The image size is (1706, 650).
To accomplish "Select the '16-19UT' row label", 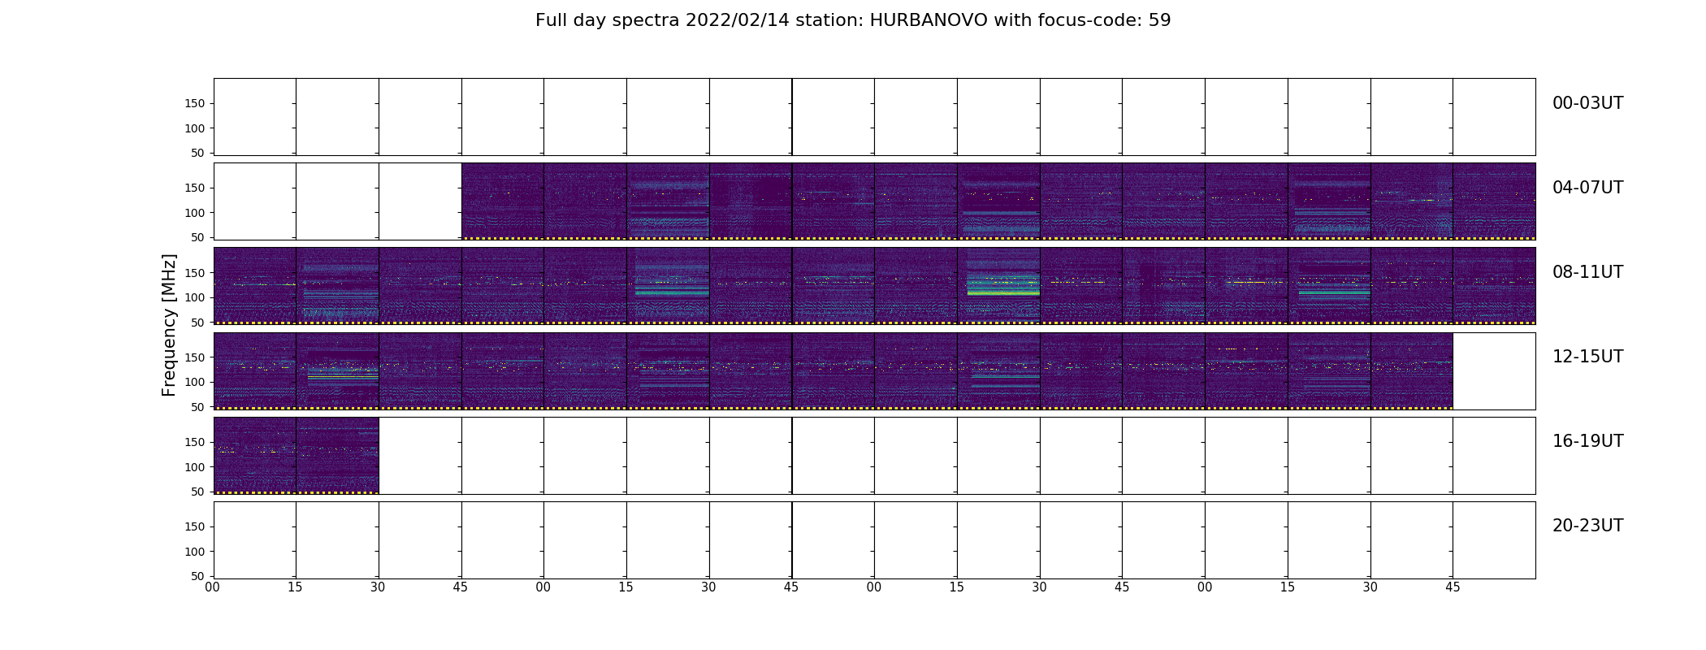I will [x=1587, y=441].
